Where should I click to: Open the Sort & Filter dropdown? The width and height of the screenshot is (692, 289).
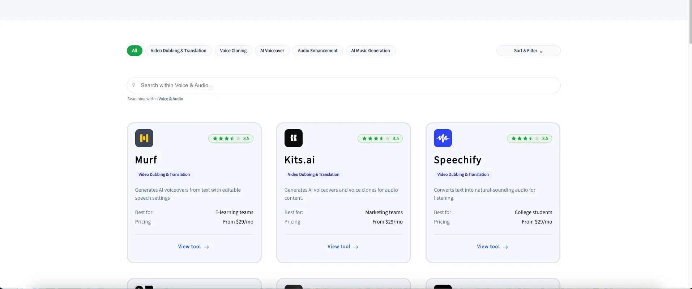528,51
